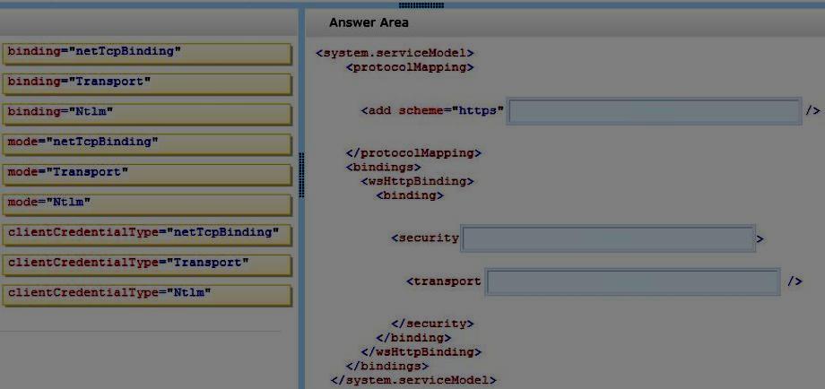The image size is (825, 389).
Task: Click the </security> closing tag text
Action: click(432, 324)
